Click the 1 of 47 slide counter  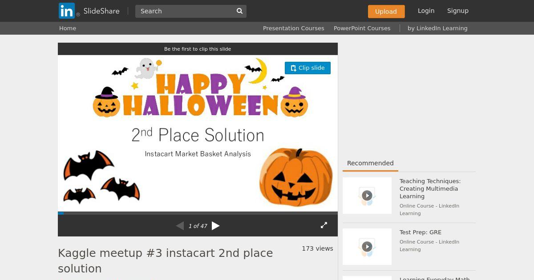(198, 226)
